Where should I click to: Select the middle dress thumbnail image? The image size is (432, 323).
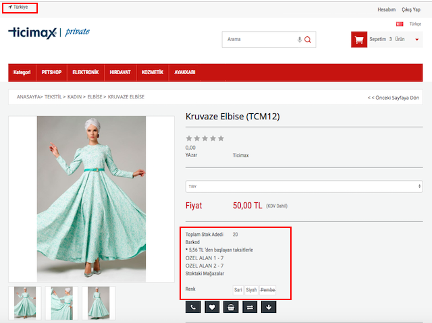(x=61, y=303)
